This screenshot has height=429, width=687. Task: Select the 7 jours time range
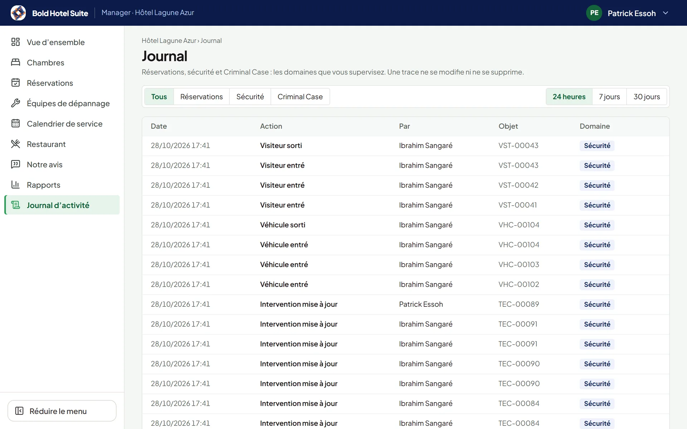click(x=609, y=97)
